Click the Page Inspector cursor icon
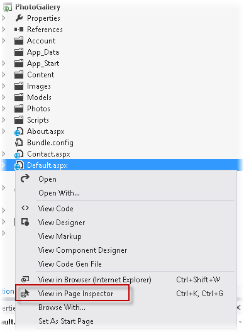 pos(25,294)
